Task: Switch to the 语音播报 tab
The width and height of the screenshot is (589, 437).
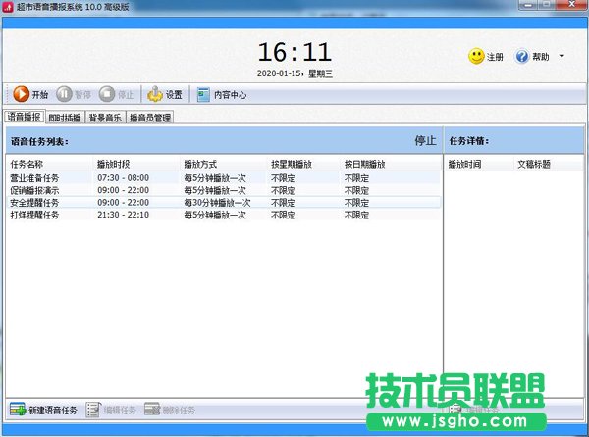Action: click(x=24, y=117)
